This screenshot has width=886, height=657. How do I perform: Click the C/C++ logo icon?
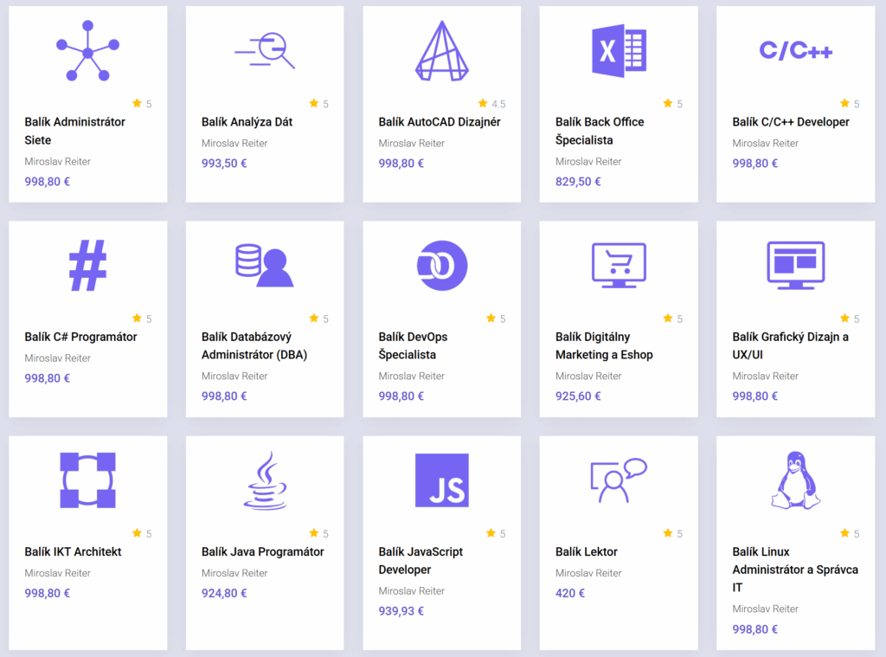[795, 51]
